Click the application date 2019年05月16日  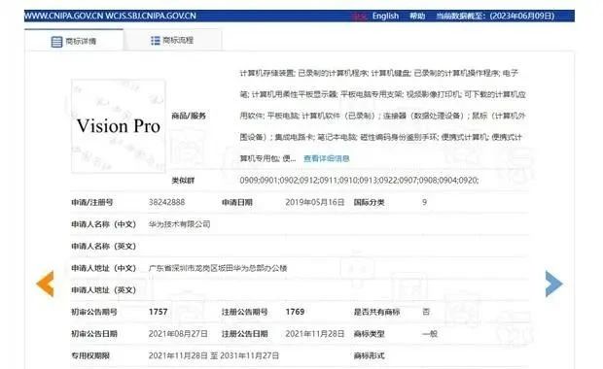(x=314, y=202)
